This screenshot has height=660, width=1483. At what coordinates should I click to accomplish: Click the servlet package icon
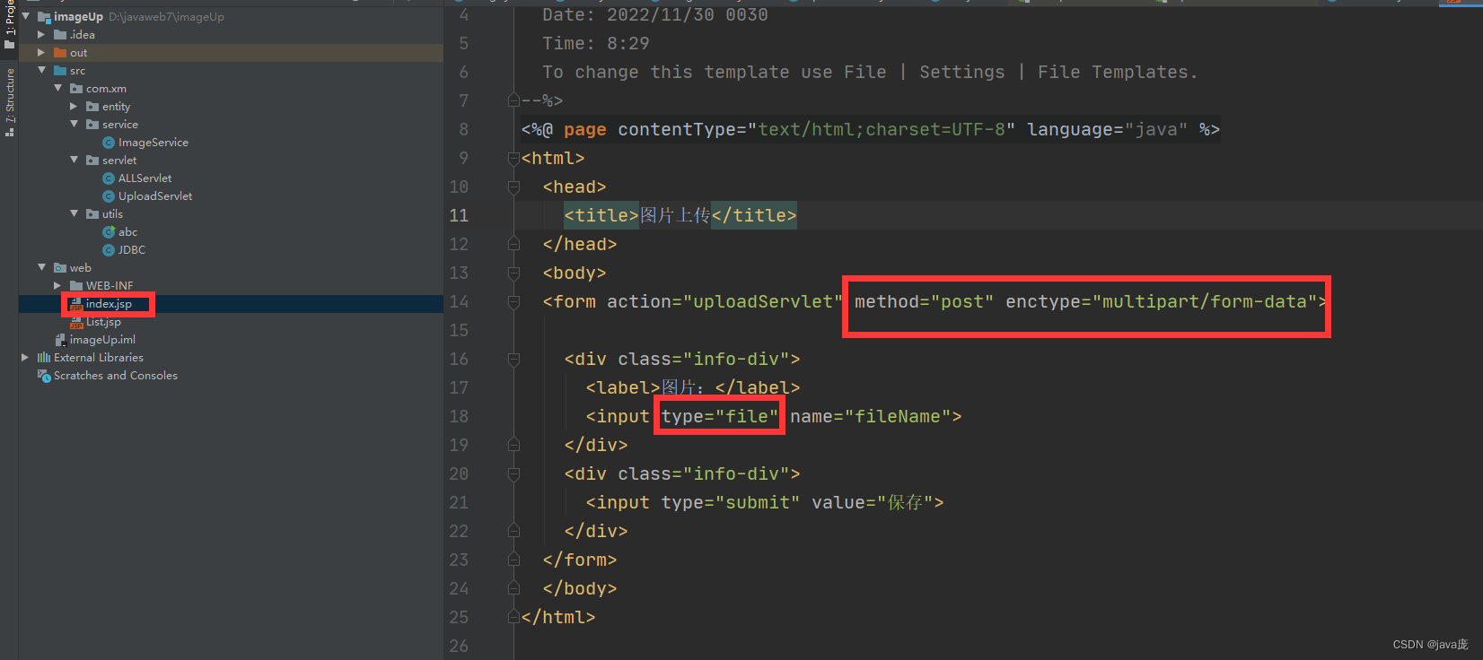(92, 161)
